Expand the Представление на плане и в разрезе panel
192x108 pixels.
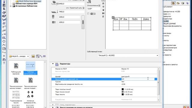tap(53, 107)
